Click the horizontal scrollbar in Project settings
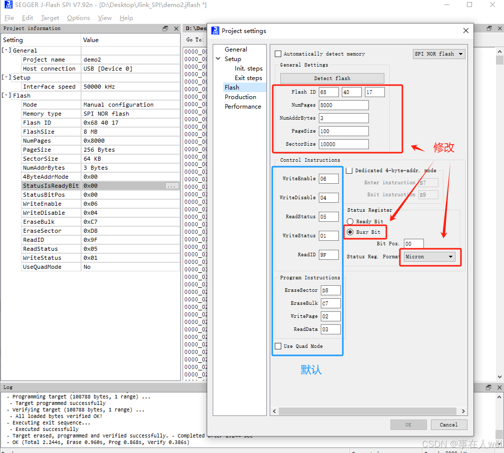The image size is (504, 453). (x=367, y=411)
